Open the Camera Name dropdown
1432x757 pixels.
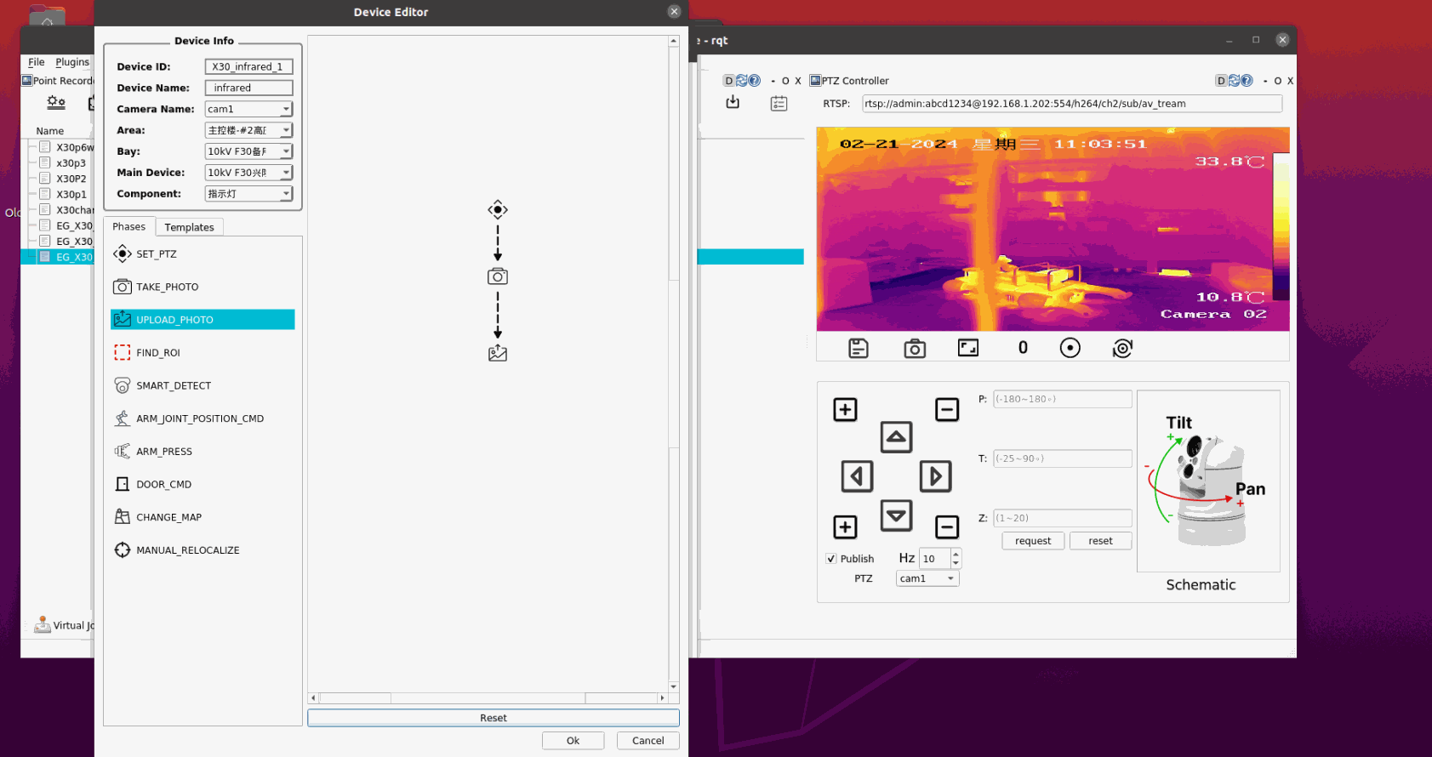pyautogui.click(x=248, y=109)
